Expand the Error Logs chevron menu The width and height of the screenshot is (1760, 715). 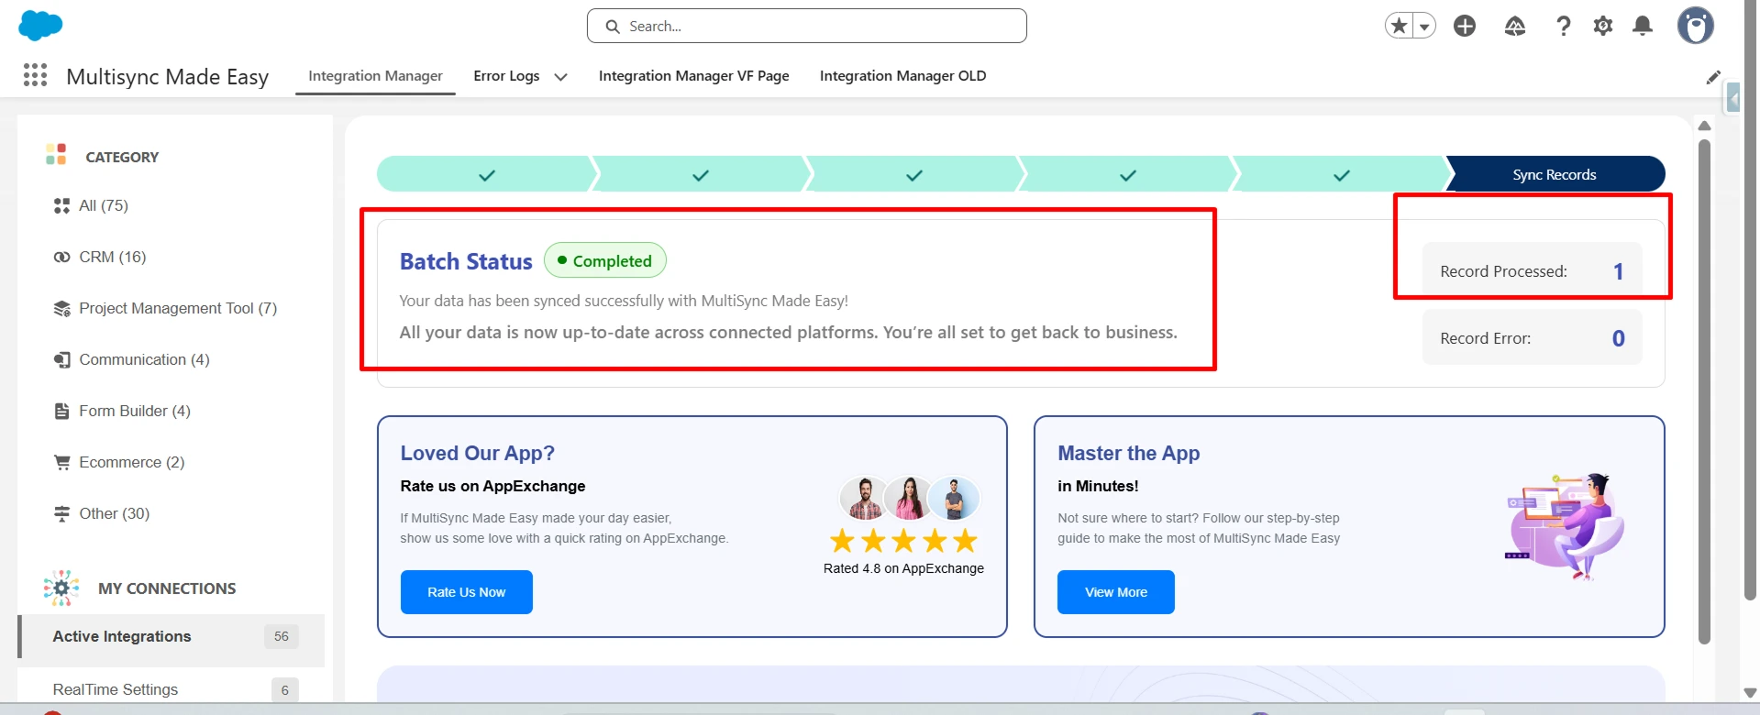(x=560, y=77)
